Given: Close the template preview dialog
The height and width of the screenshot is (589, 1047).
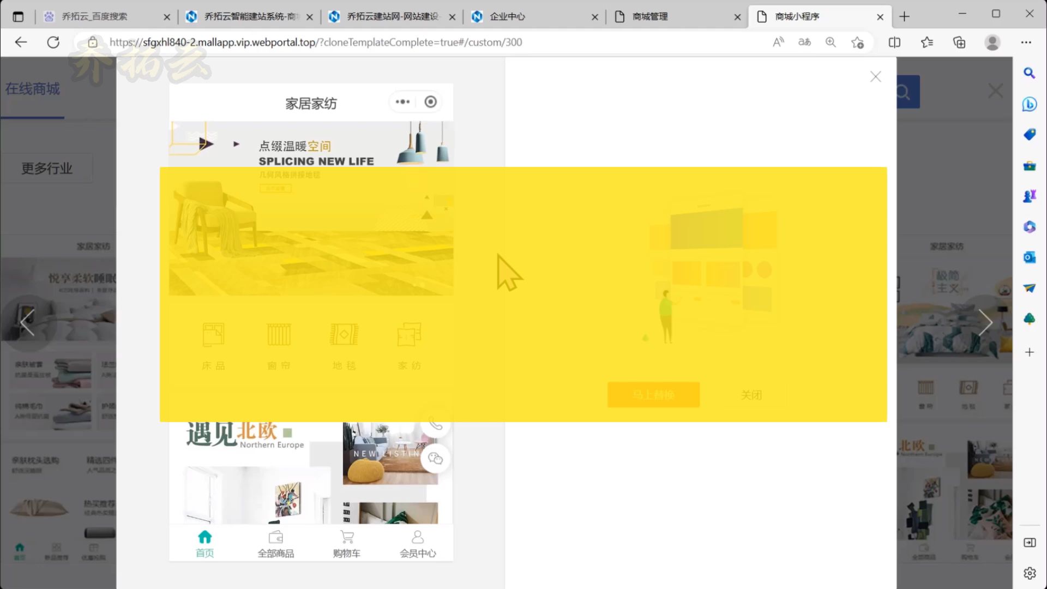Looking at the screenshot, I should click(x=876, y=77).
